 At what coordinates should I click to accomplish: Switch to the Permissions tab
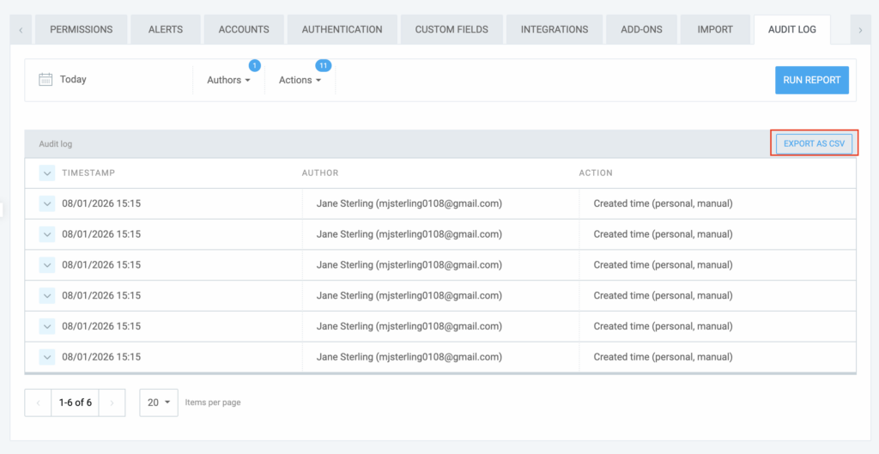pos(82,29)
